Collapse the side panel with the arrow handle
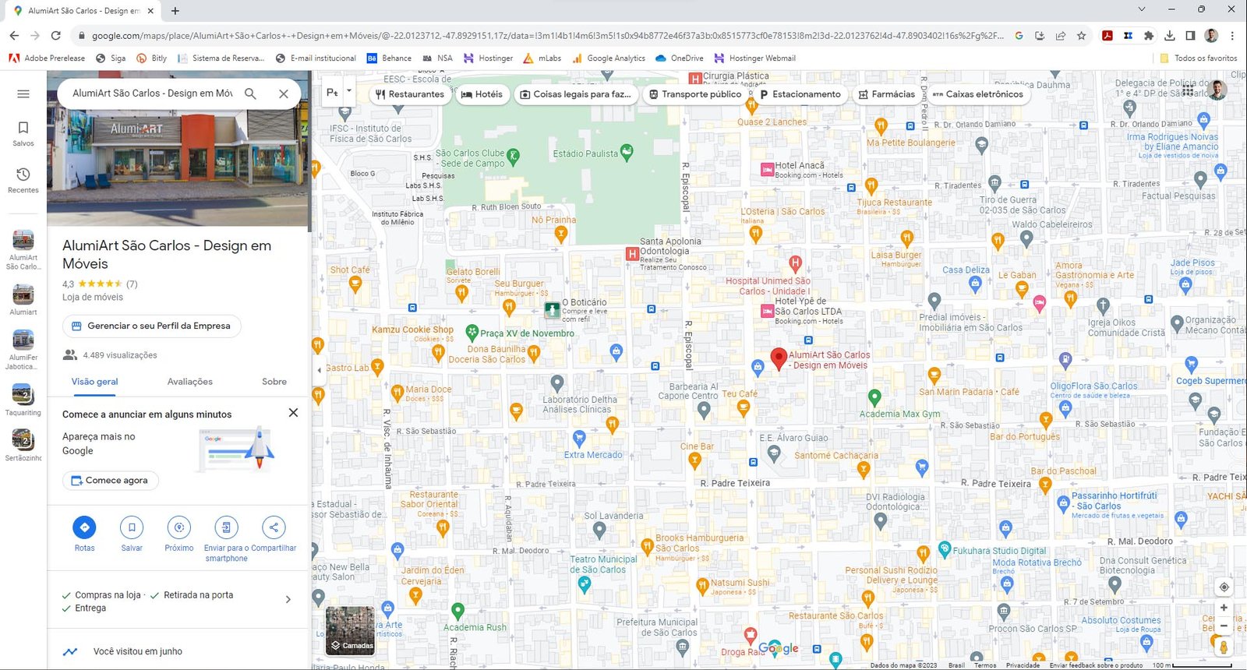1247x670 pixels. pos(318,370)
